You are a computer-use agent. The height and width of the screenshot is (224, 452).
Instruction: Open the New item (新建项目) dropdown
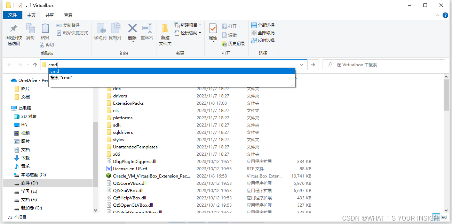pos(187,25)
